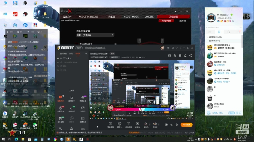This screenshot has width=254, height=142.
Task: Select the red advanced settings tab
Action: [x=174, y=17]
